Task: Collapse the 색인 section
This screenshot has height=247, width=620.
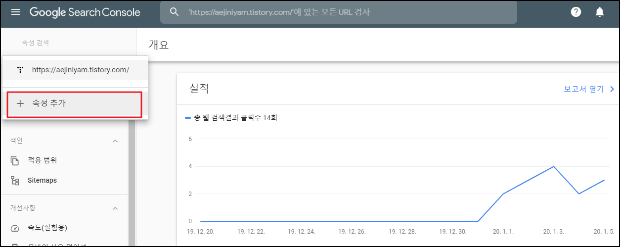Action: tap(115, 141)
